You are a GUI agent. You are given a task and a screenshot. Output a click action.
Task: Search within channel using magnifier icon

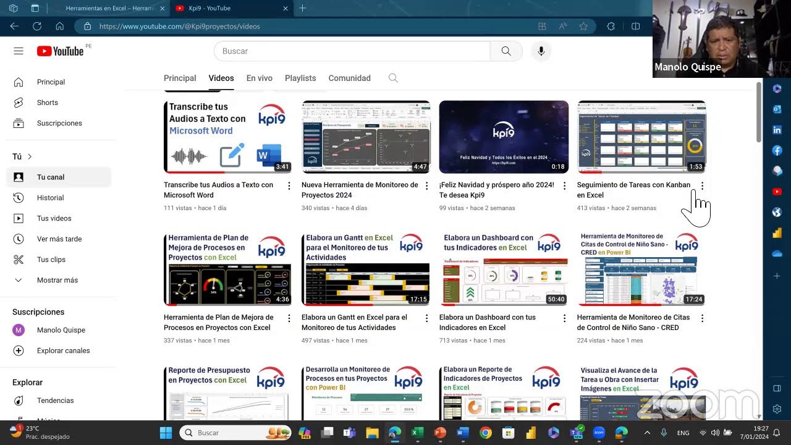point(393,78)
